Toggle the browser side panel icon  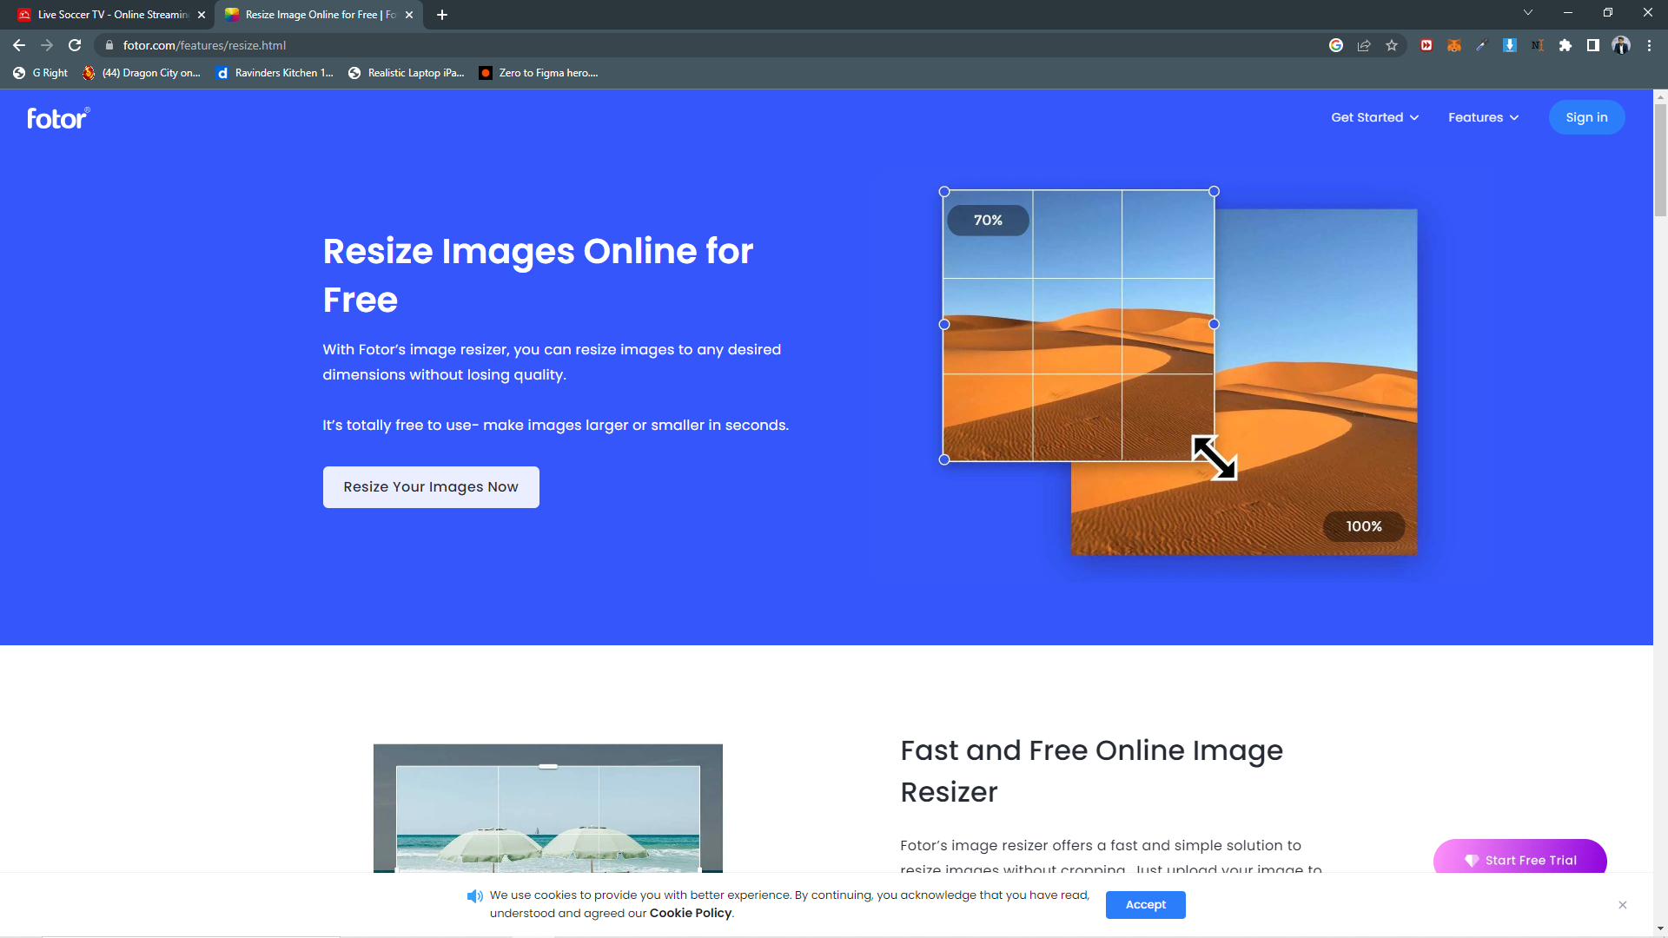1593,45
